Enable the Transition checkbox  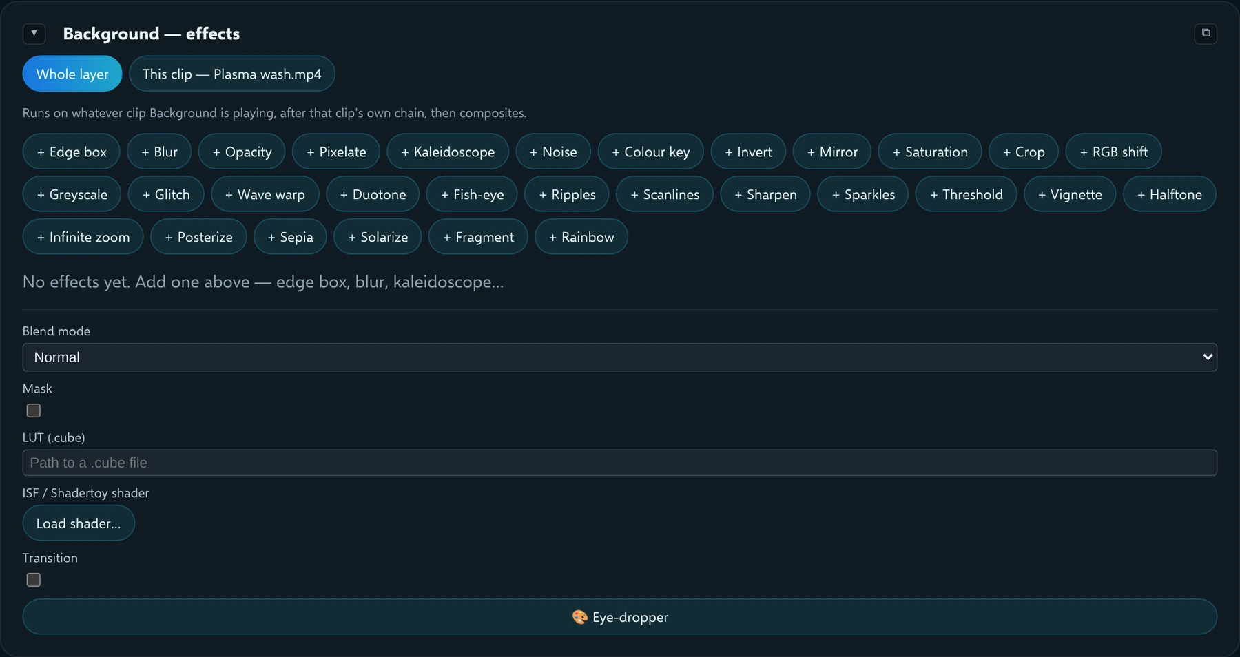coord(33,580)
